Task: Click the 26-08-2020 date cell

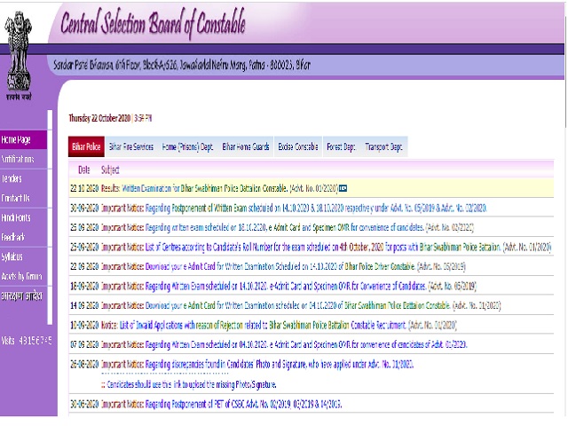Action: pyautogui.click(x=84, y=365)
